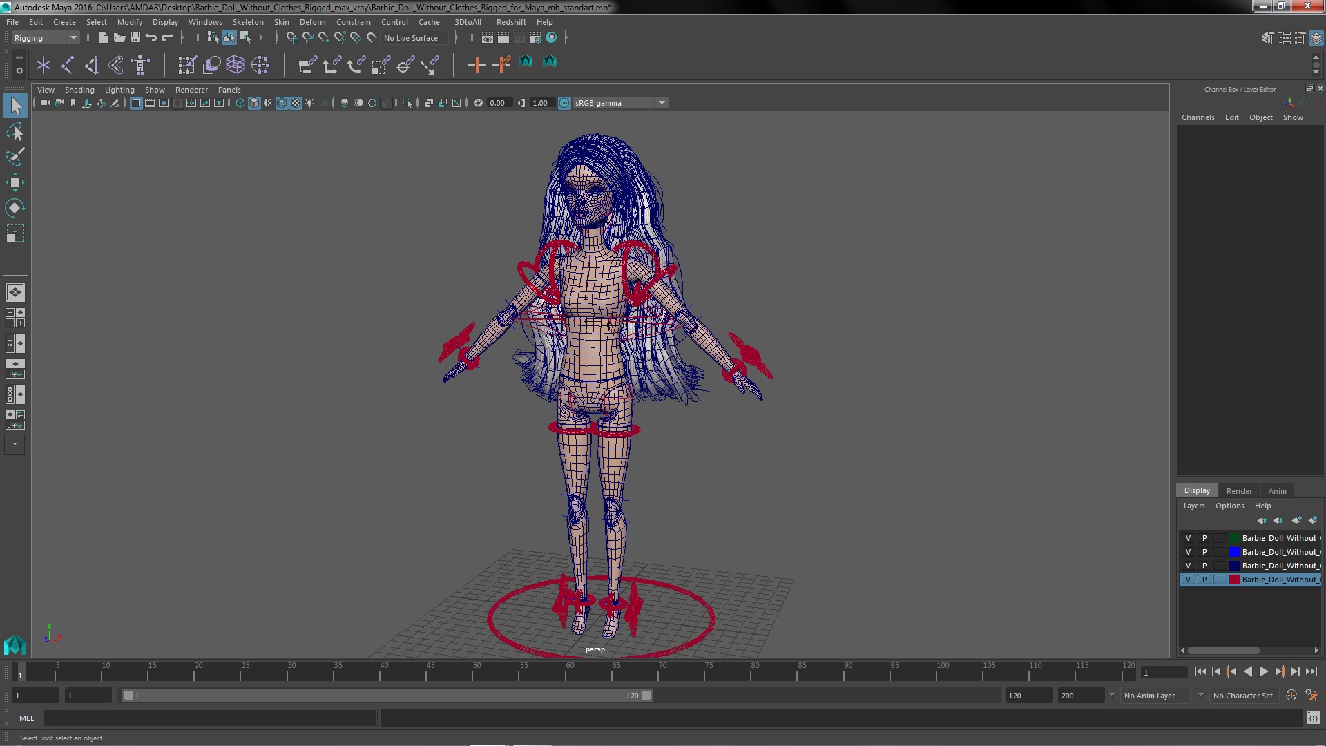Viewport: 1326px width, 746px height.
Task: Open the Render View clapperboard icon
Action: pos(487,37)
